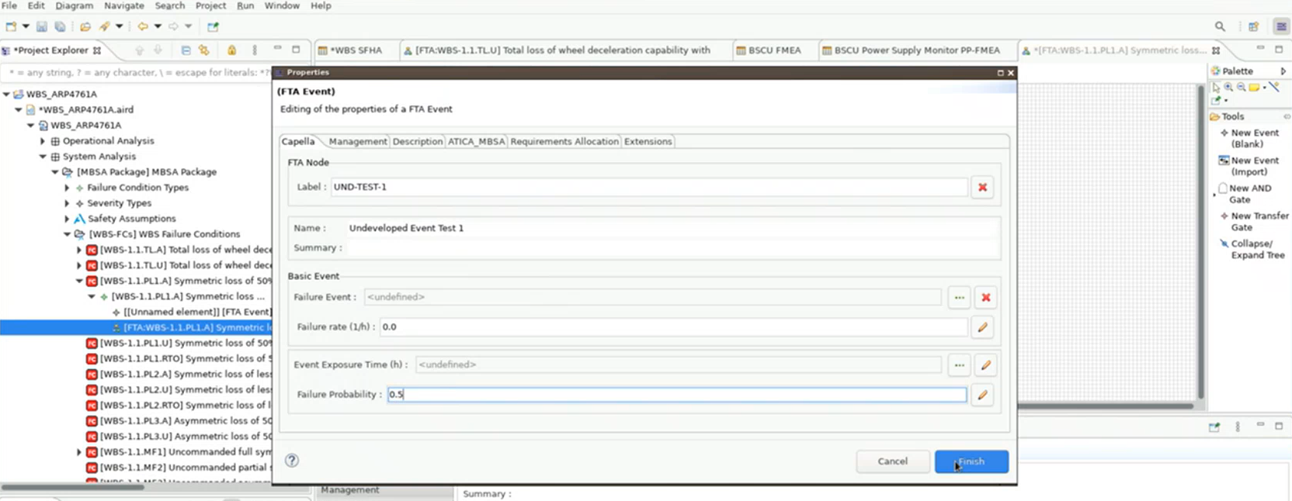Open the Back history dropdown arrow

[158, 26]
